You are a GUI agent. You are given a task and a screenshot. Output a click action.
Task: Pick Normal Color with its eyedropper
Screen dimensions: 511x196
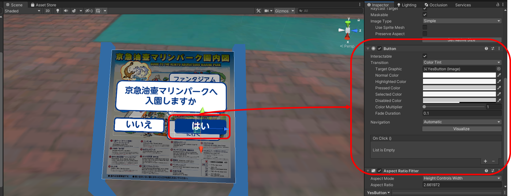coord(499,75)
